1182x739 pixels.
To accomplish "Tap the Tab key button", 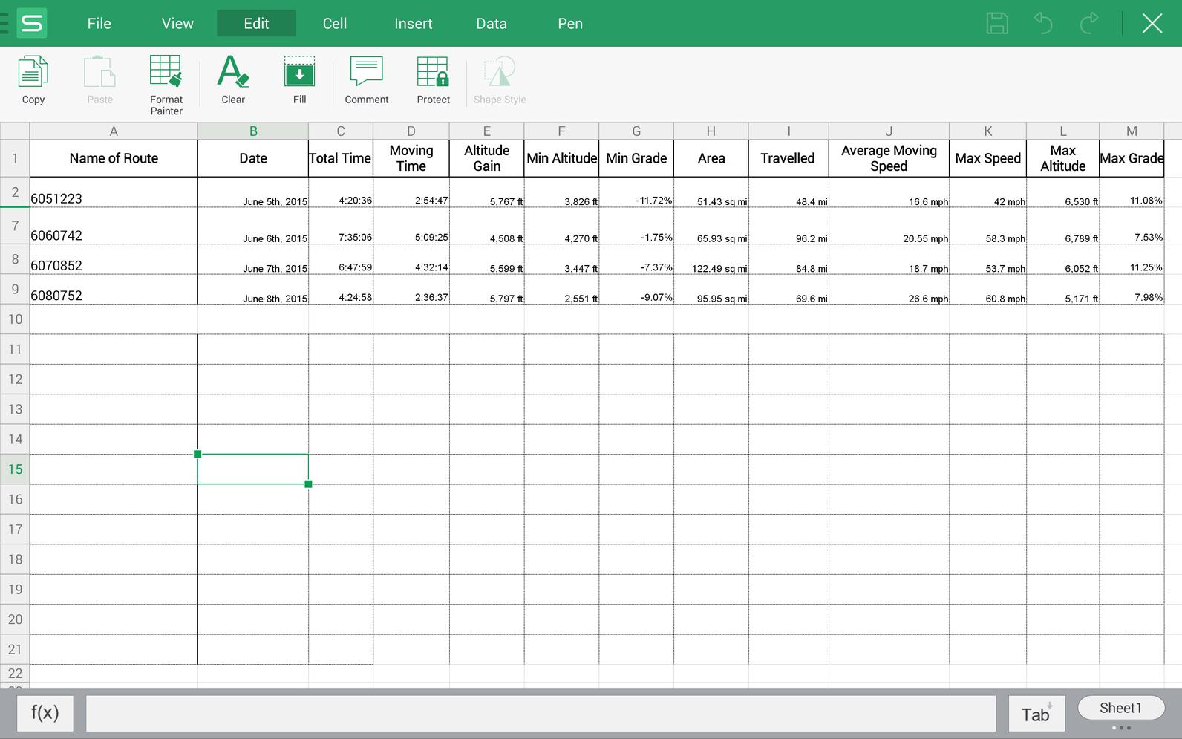I will (1036, 714).
